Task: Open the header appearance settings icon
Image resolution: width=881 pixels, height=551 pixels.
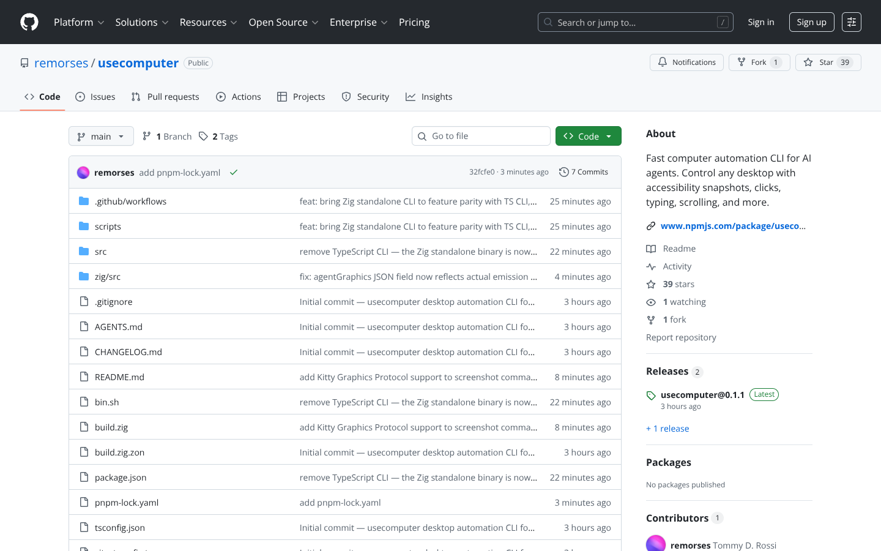Action: coord(851,22)
